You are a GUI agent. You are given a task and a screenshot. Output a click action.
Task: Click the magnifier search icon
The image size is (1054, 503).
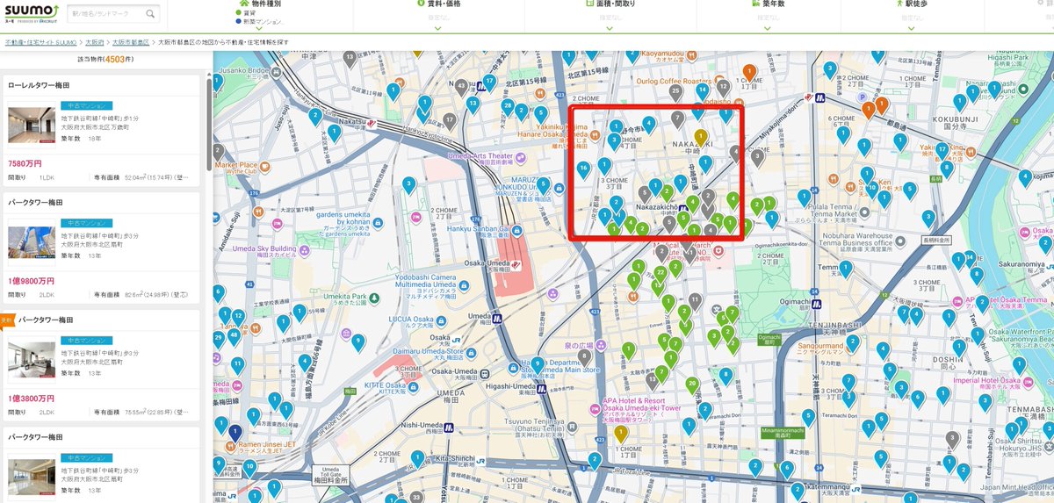(150, 14)
